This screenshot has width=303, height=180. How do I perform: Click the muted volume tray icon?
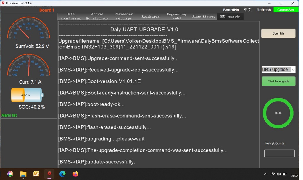tap(278, 174)
